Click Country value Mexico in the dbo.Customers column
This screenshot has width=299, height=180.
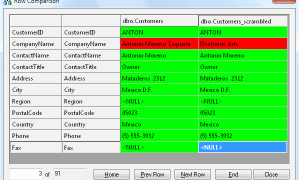tap(159, 124)
